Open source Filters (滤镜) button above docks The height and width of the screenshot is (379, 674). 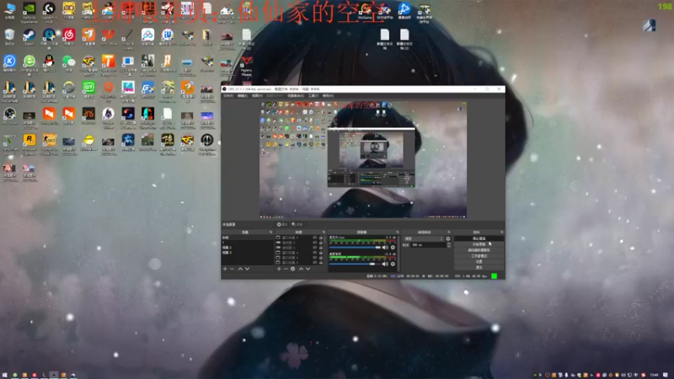[x=297, y=224]
